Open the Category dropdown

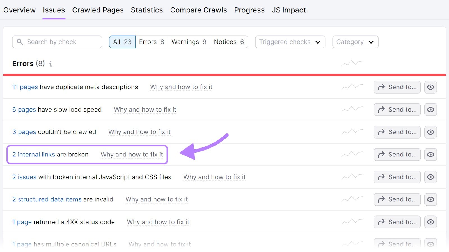click(355, 42)
